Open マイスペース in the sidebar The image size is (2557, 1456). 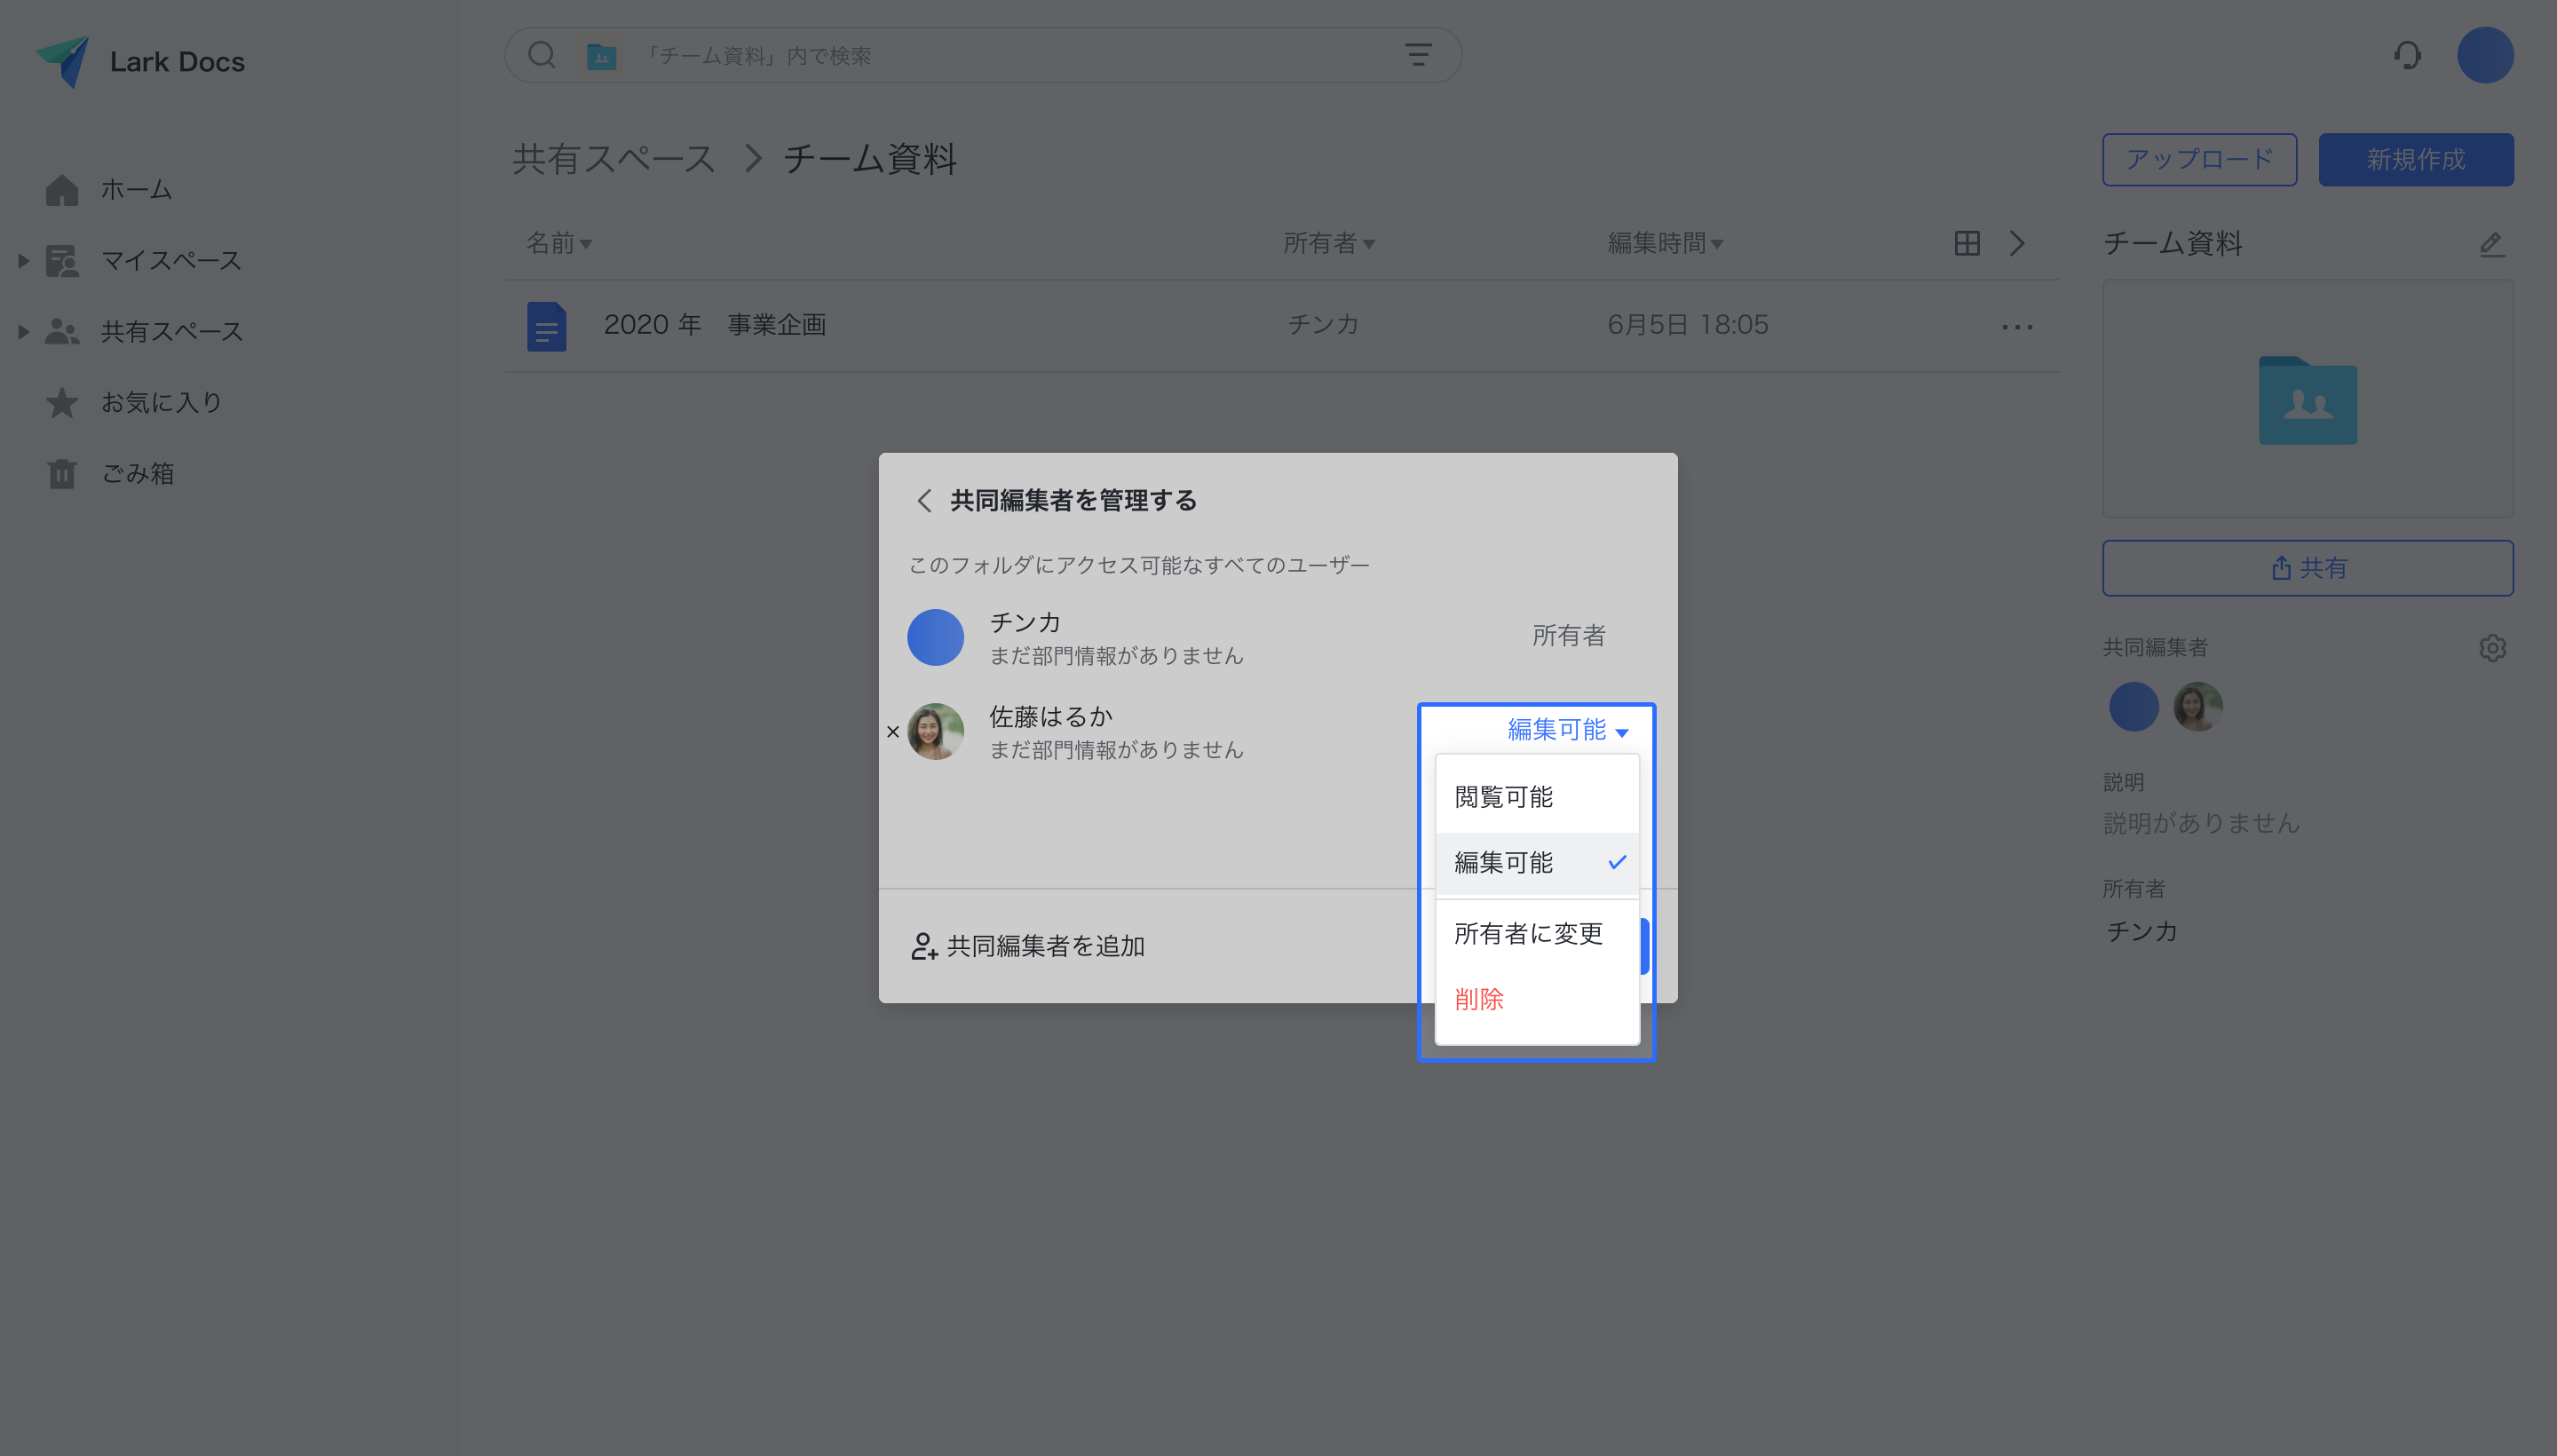(171, 260)
